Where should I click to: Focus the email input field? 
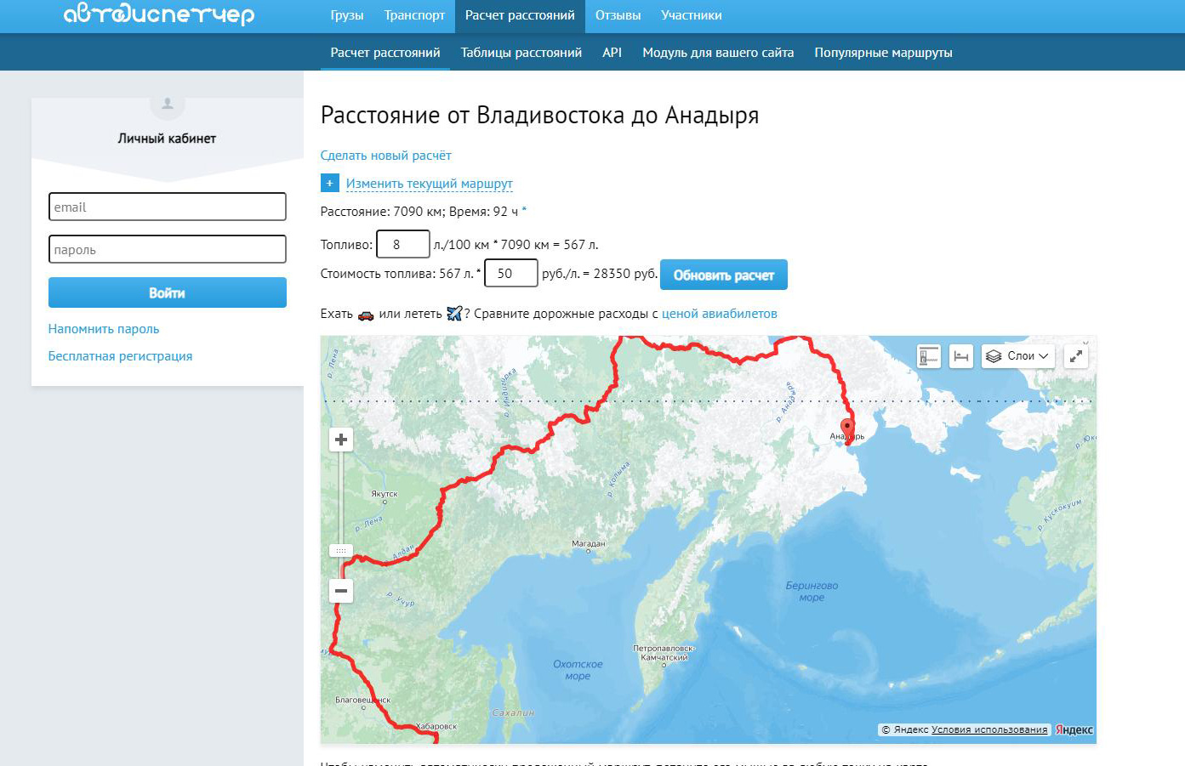168,207
